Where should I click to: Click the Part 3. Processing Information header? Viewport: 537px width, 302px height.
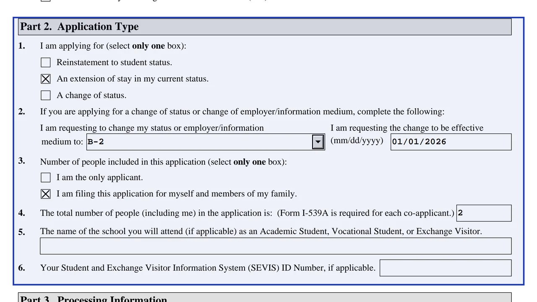265,297
